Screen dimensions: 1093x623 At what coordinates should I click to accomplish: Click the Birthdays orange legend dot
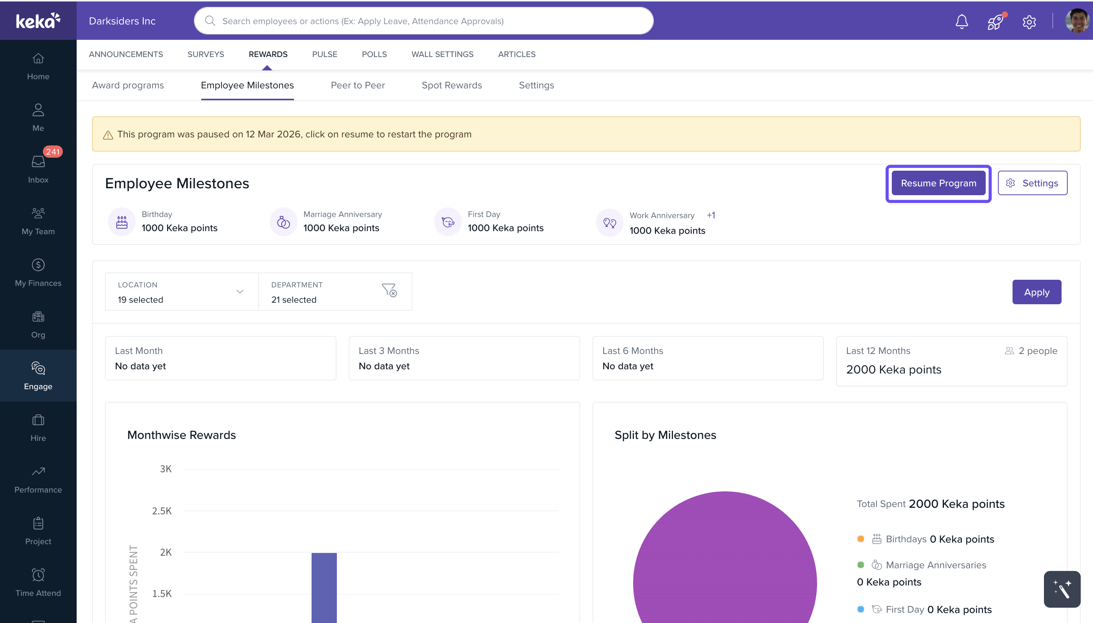click(860, 539)
